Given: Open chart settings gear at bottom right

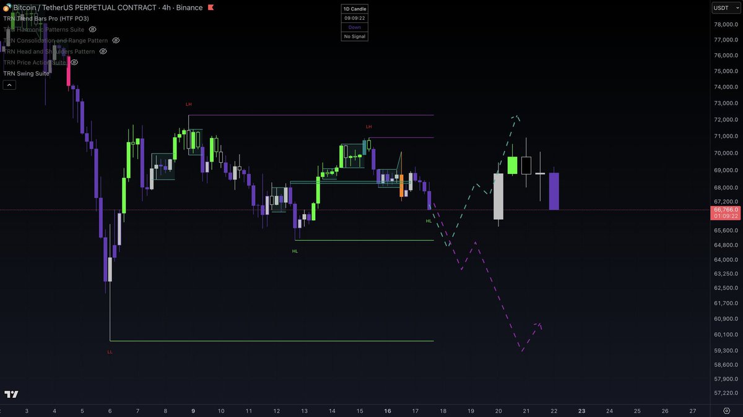Looking at the screenshot, I should click(x=726, y=411).
